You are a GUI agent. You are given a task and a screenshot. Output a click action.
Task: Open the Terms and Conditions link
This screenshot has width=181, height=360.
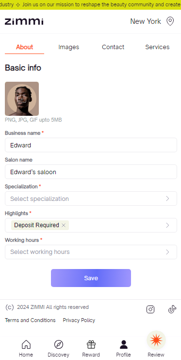[x=30, y=320]
